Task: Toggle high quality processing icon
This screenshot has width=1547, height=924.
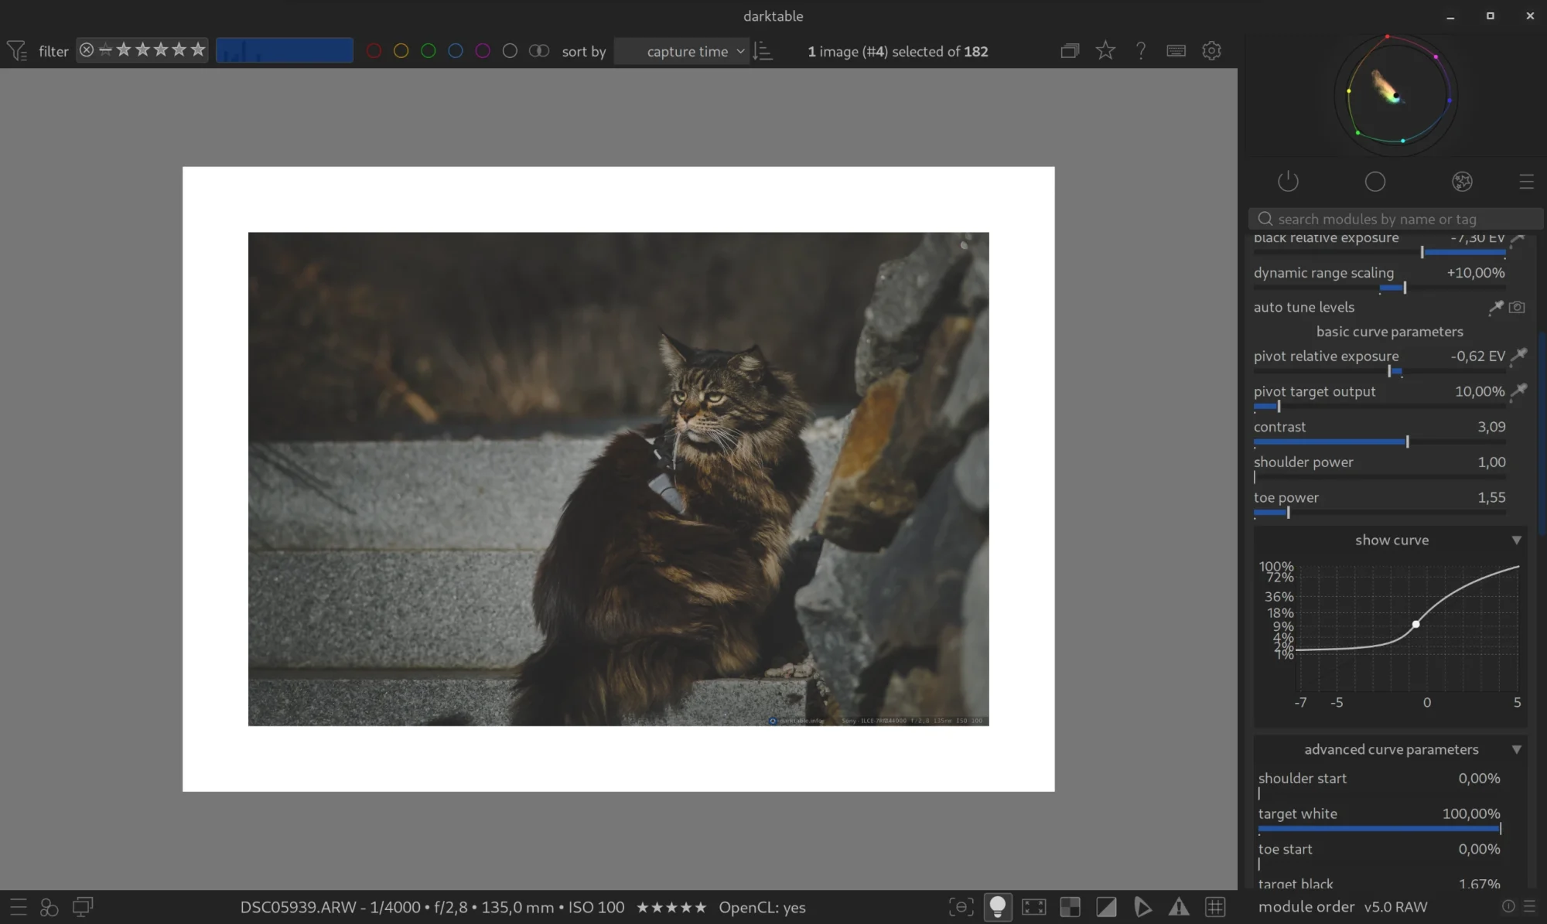Action: pos(1033,906)
